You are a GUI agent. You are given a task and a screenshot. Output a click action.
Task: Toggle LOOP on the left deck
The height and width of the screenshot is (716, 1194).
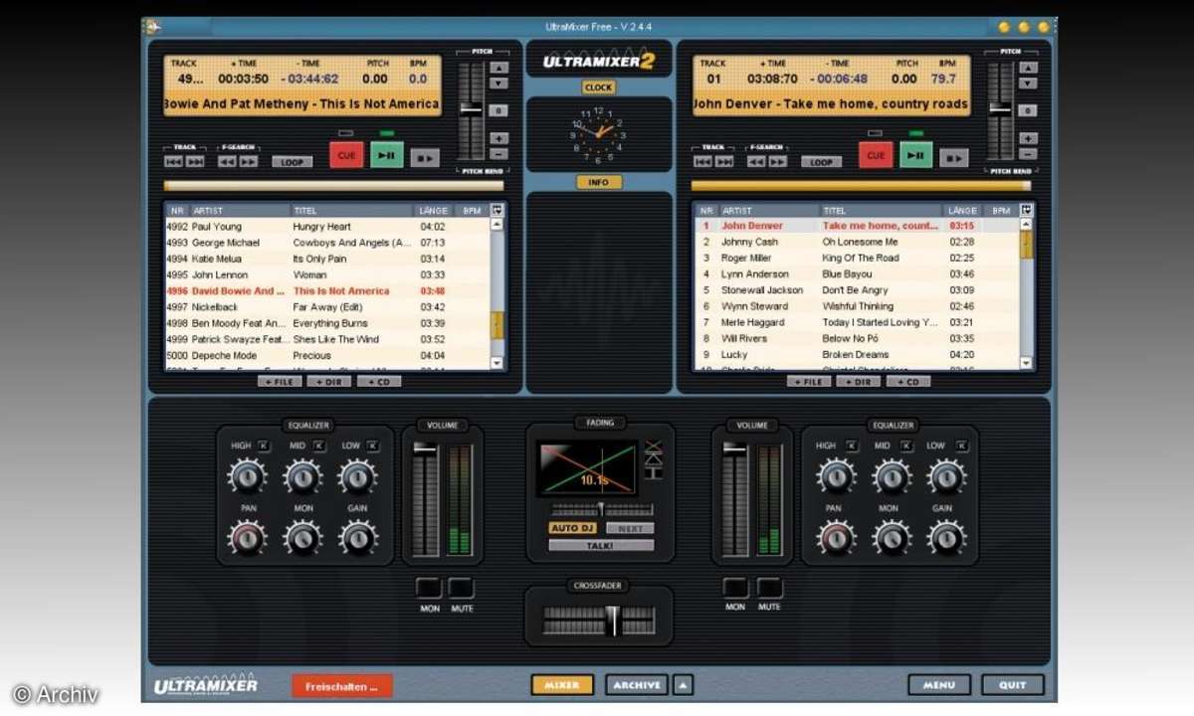pos(292,162)
